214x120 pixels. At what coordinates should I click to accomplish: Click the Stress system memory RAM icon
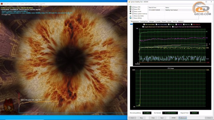130,14
